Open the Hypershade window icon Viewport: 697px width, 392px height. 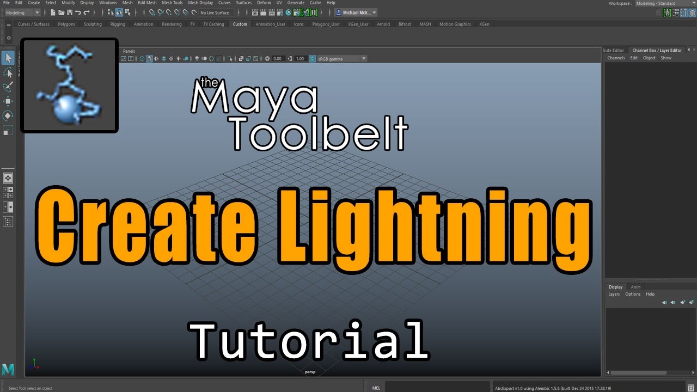tap(288, 12)
